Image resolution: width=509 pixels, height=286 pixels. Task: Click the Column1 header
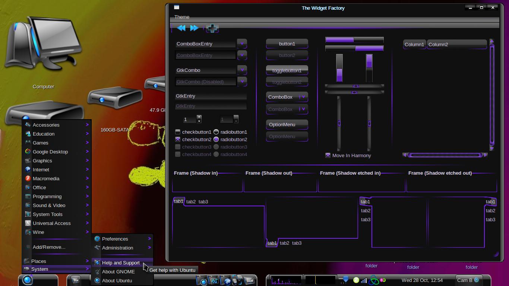click(x=414, y=44)
